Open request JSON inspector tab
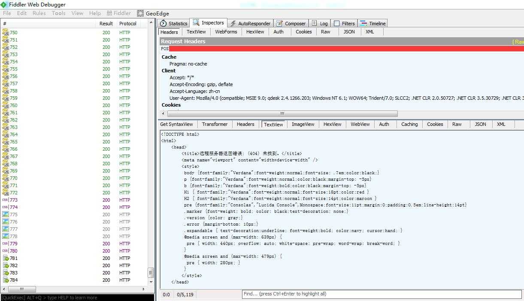Image resolution: width=524 pixels, height=301 pixels. tap(349, 32)
